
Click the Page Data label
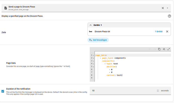click(x=11, y=63)
